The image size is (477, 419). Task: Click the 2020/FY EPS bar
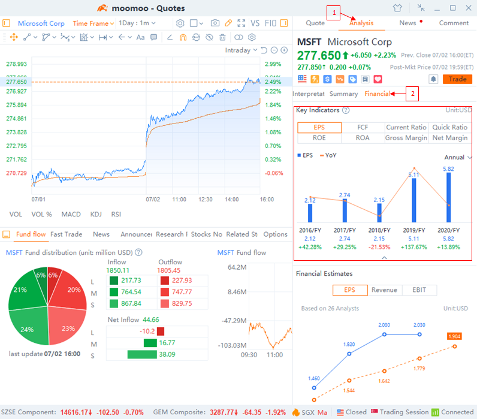click(448, 197)
